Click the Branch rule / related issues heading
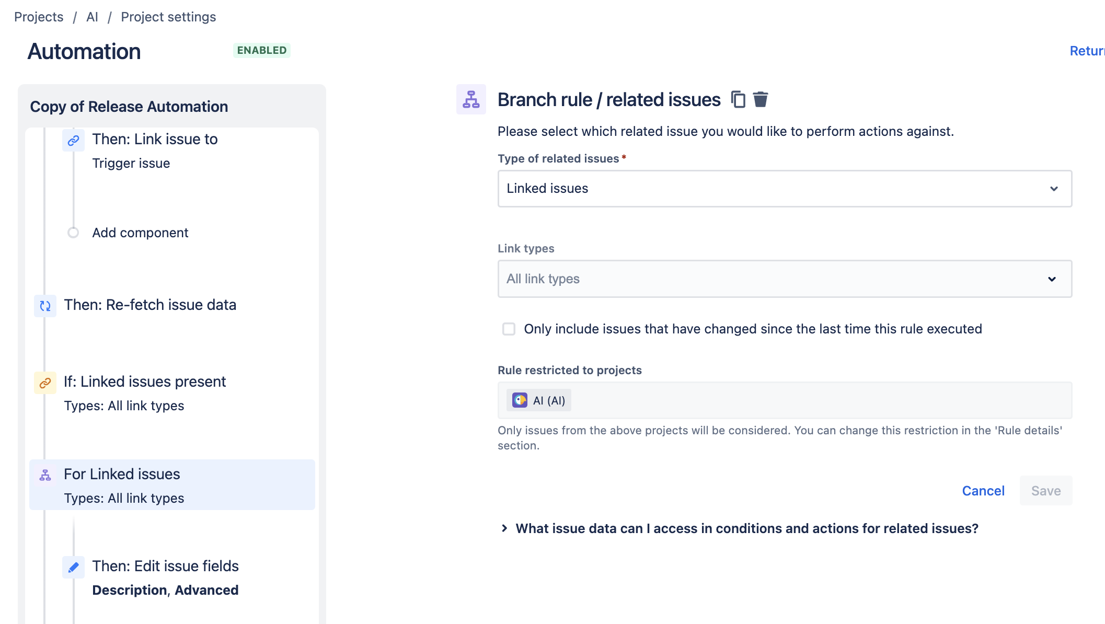This screenshot has height=624, width=1105. 609,99
